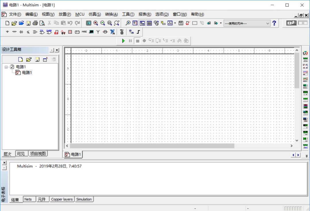Add a multimeter instrument
This screenshot has height=211, width=310.
coord(305,53)
